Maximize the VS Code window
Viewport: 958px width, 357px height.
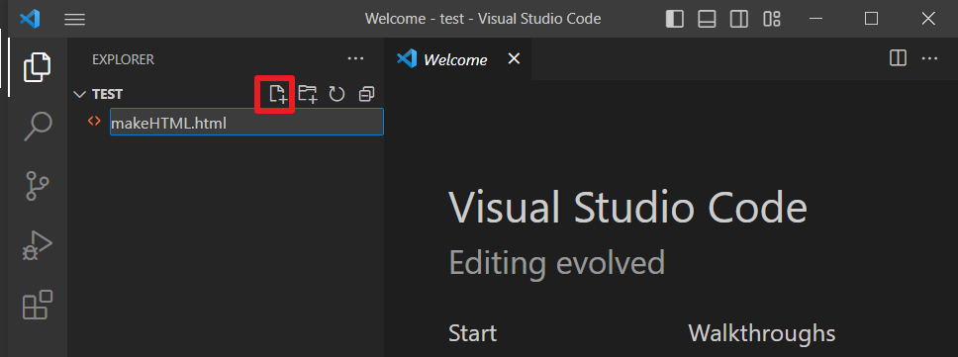pos(872,19)
